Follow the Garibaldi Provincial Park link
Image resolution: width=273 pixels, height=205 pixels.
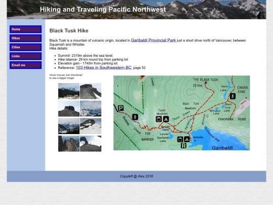(153, 40)
